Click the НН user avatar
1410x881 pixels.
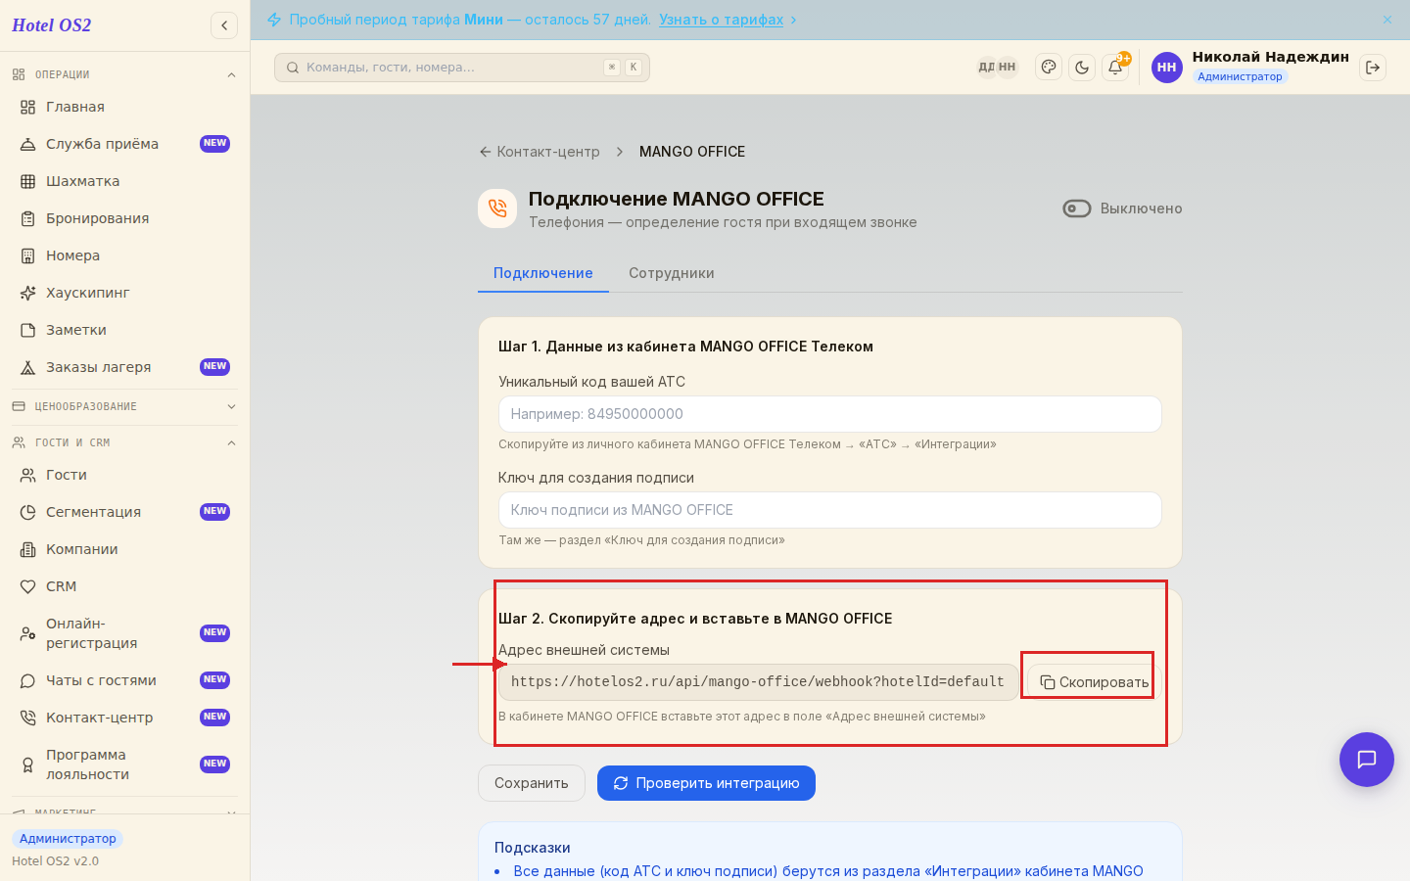(x=1166, y=68)
